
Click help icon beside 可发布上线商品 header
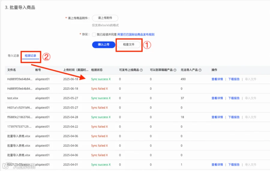(141, 70)
